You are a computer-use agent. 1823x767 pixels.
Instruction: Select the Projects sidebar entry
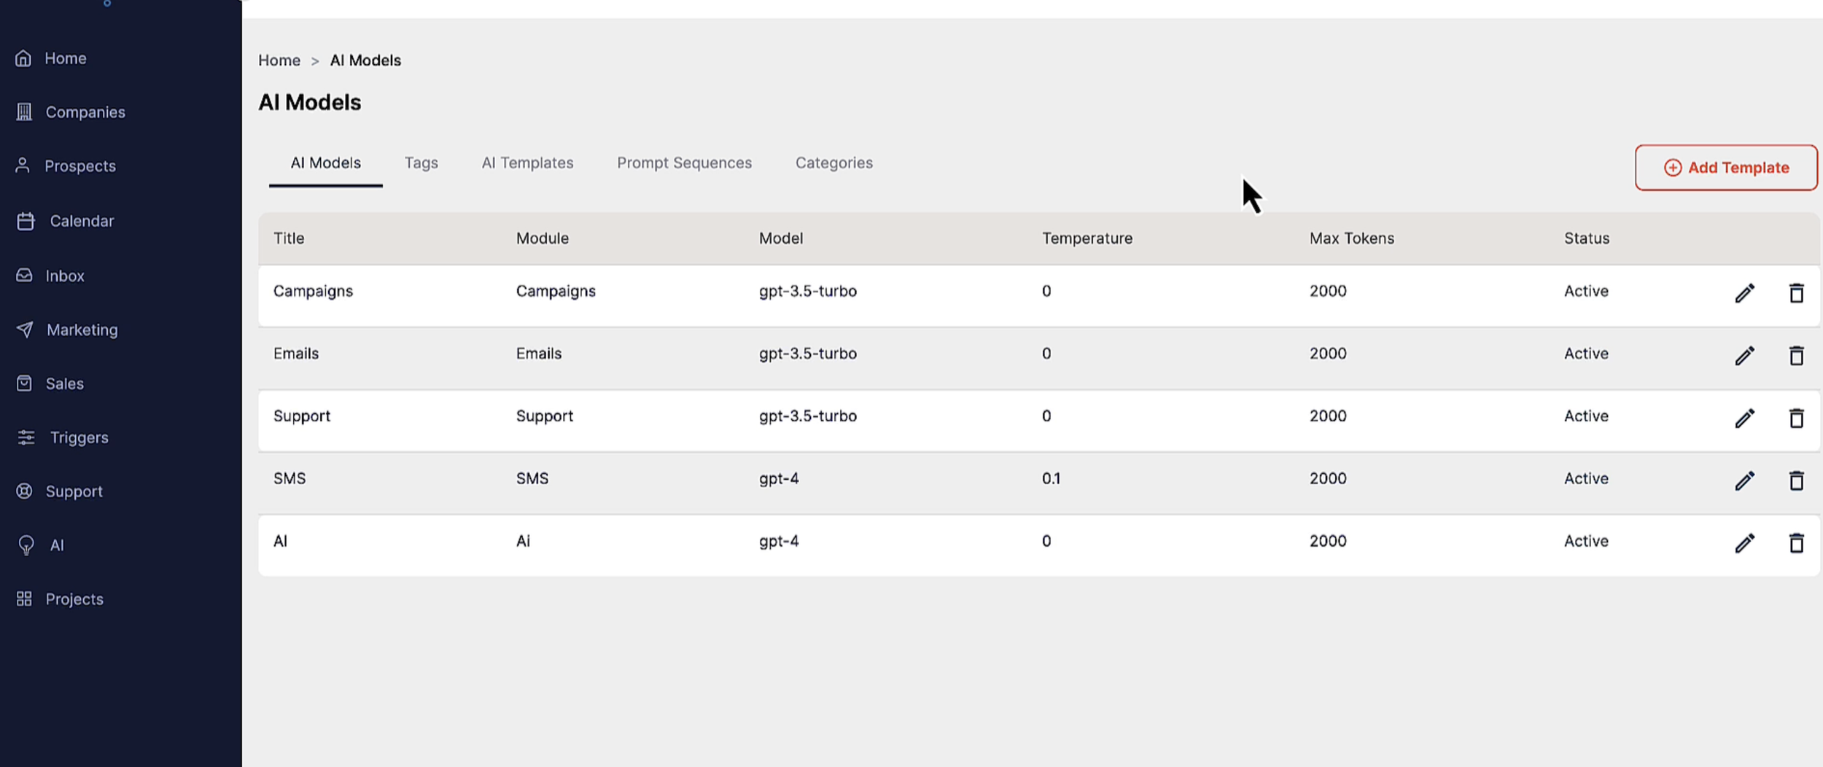click(60, 599)
